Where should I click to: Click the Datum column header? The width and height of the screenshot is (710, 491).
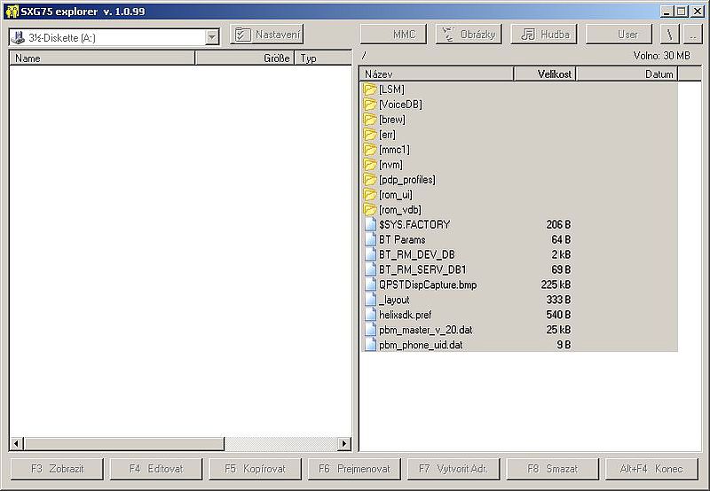pos(627,74)
